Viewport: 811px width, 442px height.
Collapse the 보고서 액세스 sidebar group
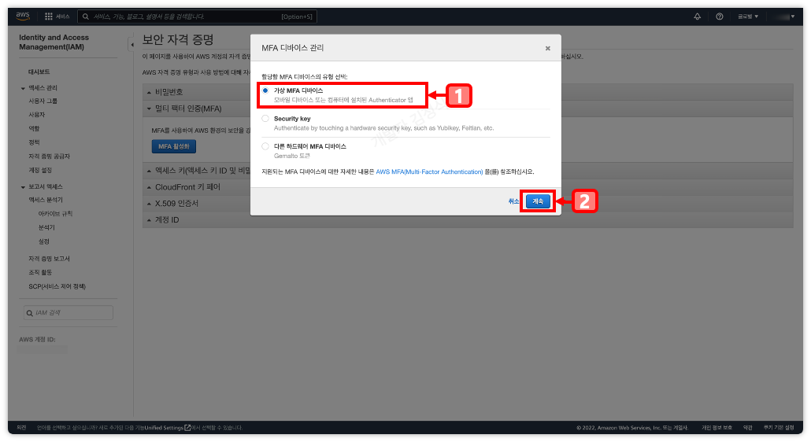click(x=23, y=187)
